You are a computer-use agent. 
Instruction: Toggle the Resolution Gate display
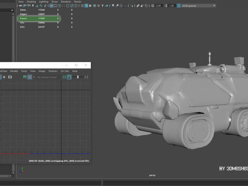pos(59,6)
